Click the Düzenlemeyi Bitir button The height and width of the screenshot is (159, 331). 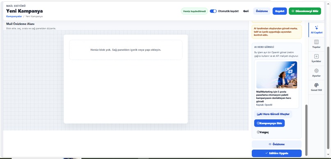[305, 11]
